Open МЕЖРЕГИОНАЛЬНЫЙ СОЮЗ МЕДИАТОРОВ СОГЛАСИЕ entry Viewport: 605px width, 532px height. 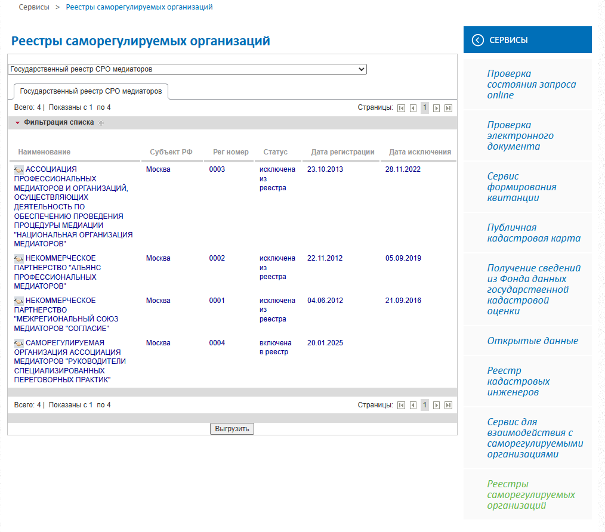(66, 314)
